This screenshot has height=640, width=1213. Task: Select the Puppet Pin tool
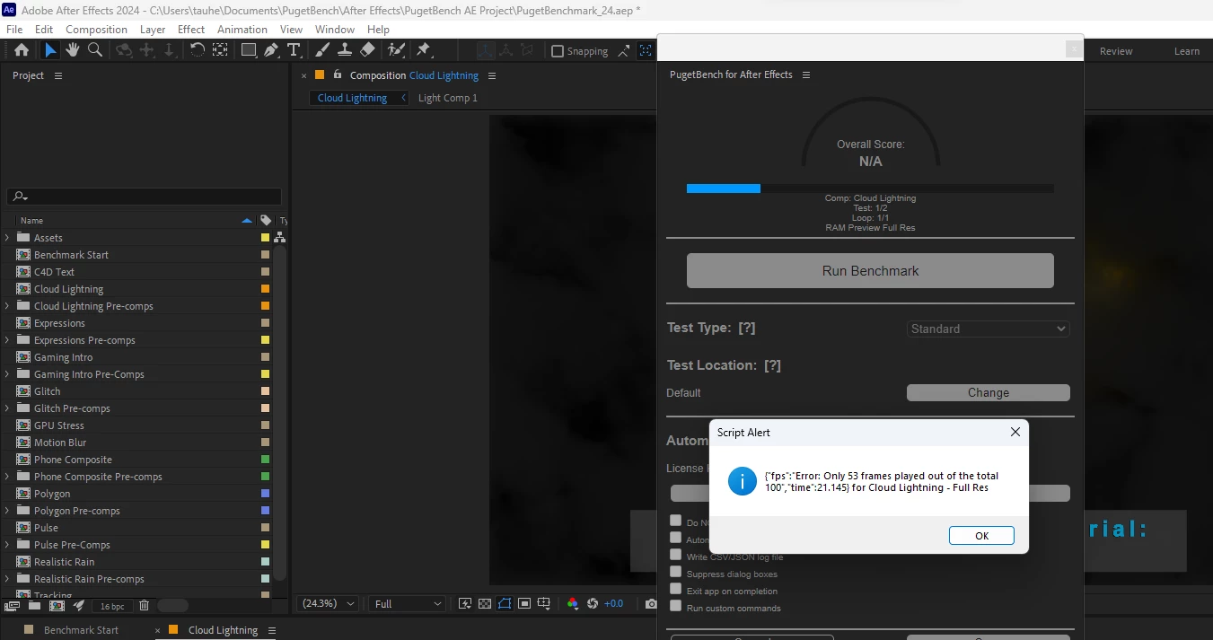click(x=424, y=50)
